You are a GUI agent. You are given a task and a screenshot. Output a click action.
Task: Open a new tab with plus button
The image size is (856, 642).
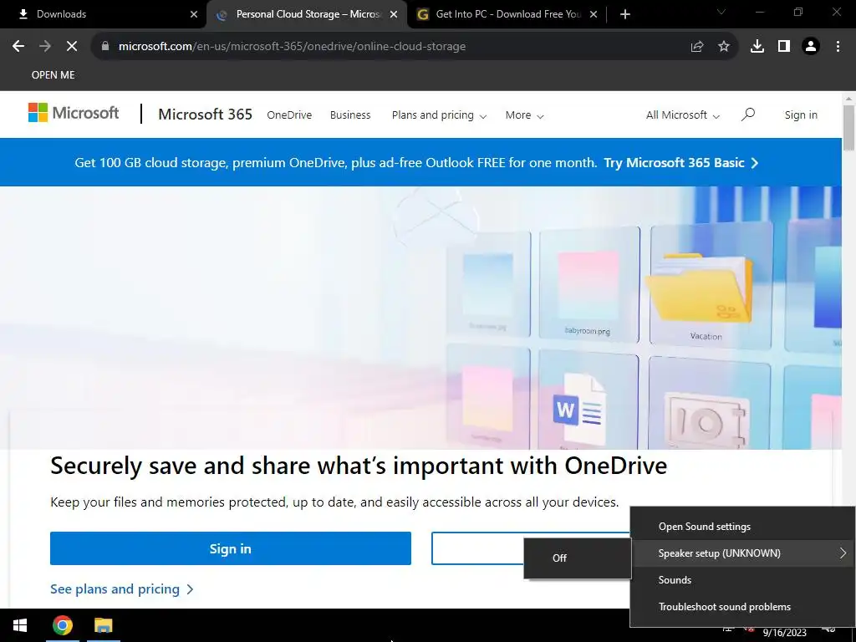tap(625, 14)
